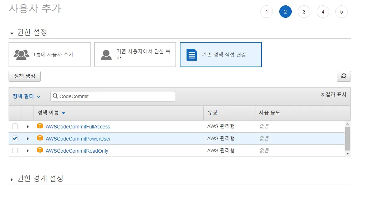Choose the copy-from-existing-user person icon

click(106, 54)
